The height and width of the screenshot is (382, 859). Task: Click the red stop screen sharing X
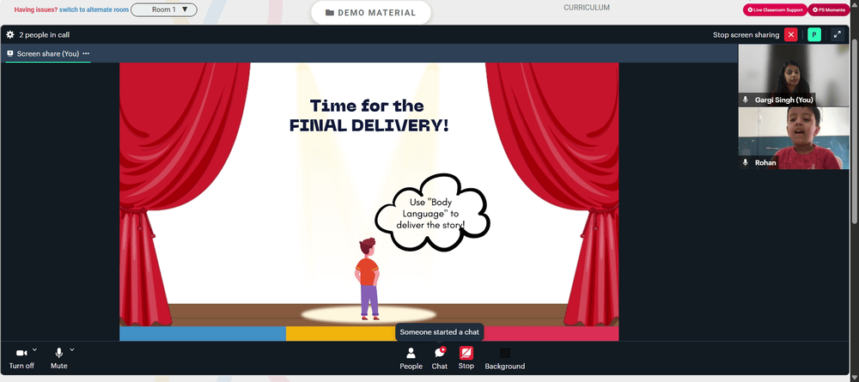(x=790, y=34)
